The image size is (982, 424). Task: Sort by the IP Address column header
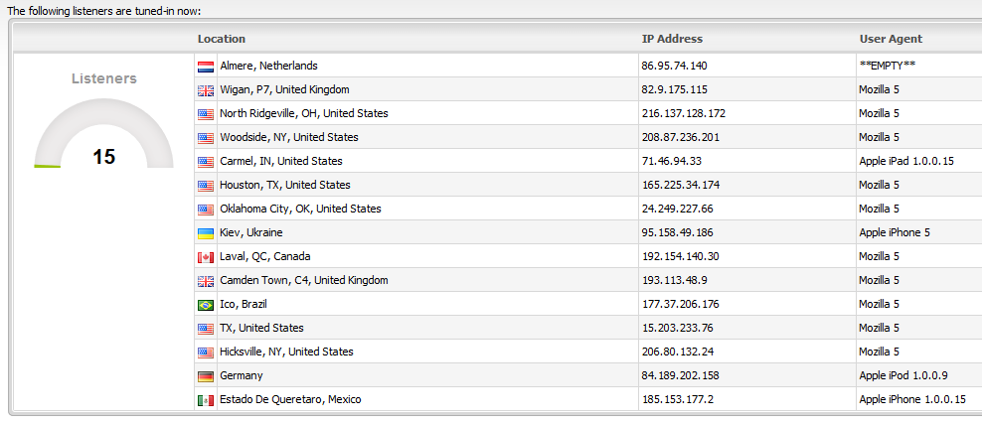coord(672,39)
